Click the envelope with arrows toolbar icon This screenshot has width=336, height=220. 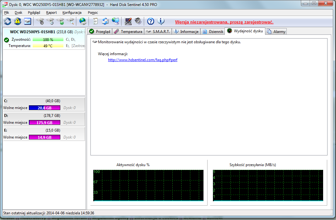(x=106, y=21)
